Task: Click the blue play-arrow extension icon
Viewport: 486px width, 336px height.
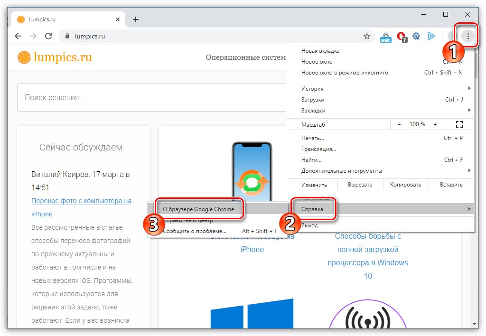Action: click(431, 36)
